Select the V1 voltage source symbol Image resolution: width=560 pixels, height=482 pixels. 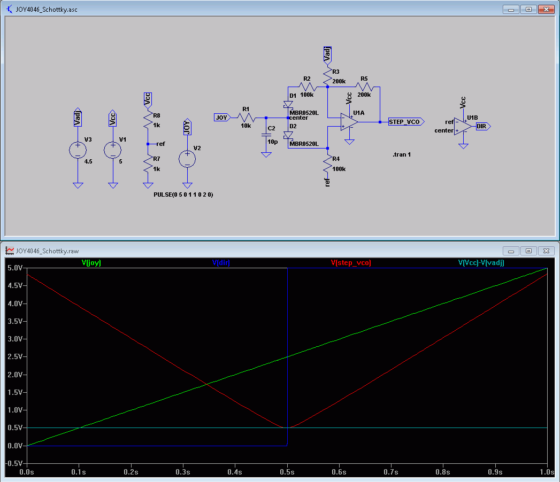(112, 150)
